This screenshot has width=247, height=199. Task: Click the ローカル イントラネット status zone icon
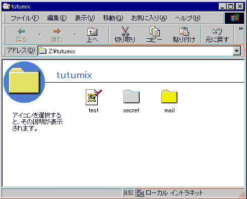tap(140, 193)
